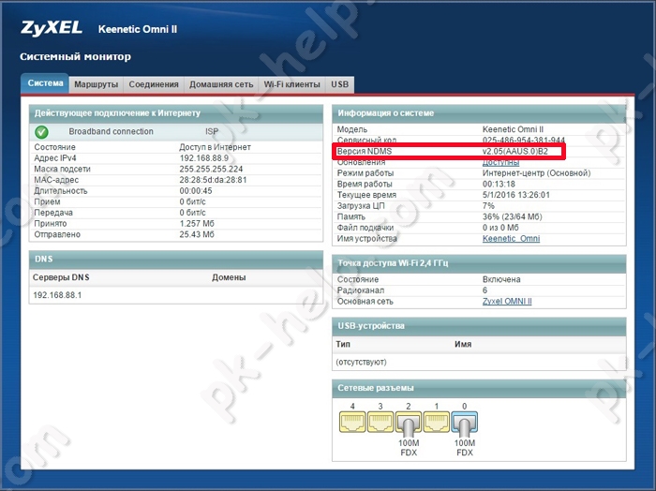
Task: Click the CPU load value 7%
Action: (488, 206)
